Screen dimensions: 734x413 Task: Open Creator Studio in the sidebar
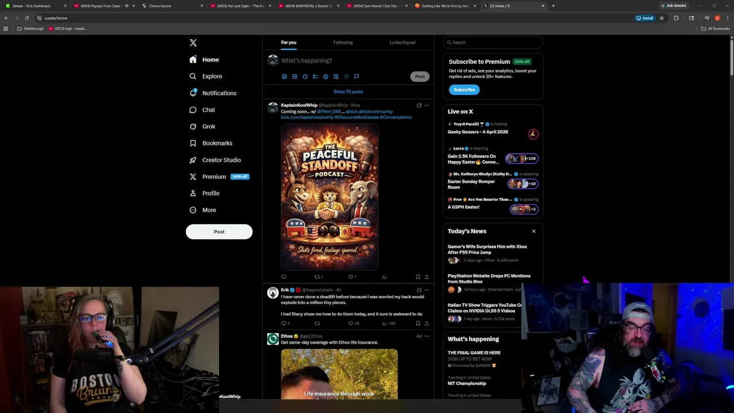(215, 160)
